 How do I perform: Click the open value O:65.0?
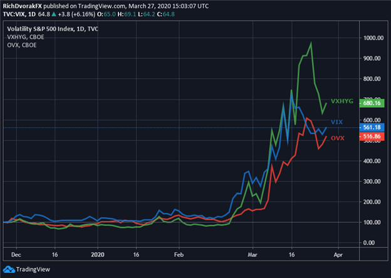107,14
